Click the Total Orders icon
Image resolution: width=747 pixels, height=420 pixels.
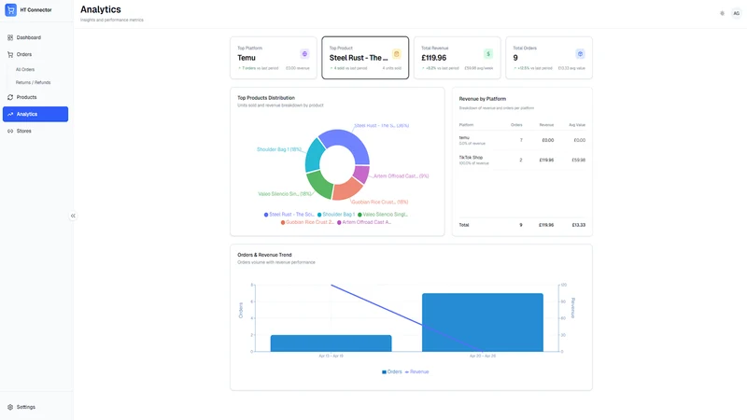tap(580, 54)
